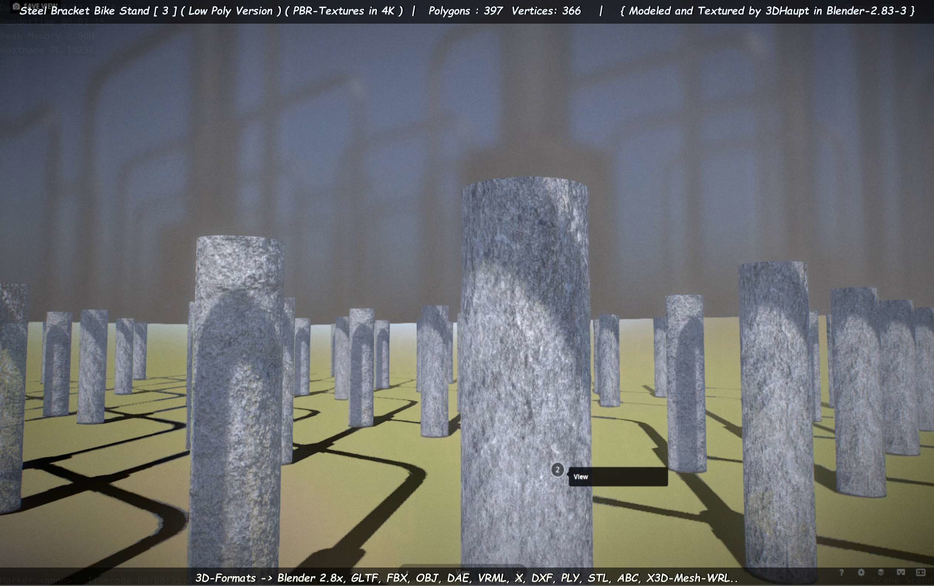The image size is (934, 586).
Task: Click the Vertices: 366 label
Action: point(546,11)
